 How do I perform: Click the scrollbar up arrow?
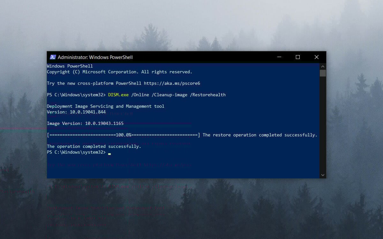tap(323, 66)
